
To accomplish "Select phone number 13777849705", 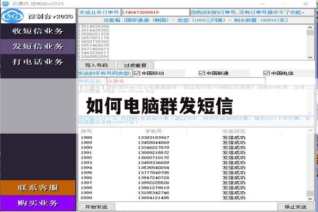I will pyautogui.click(x=154, y=173).
